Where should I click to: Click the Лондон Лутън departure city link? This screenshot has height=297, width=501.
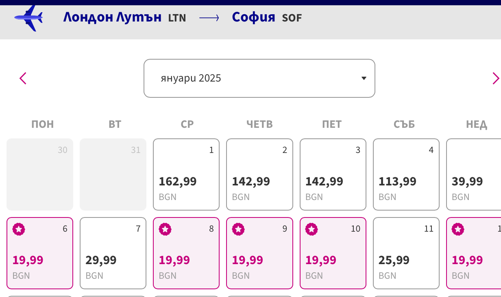coord(112,17)
